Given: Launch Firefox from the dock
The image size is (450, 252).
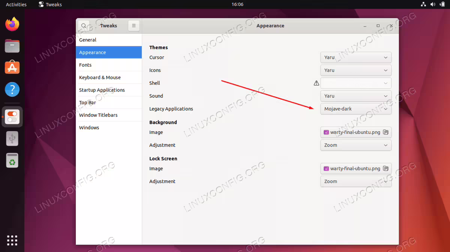Looking at the screenshot, I should tap(12, 25).
